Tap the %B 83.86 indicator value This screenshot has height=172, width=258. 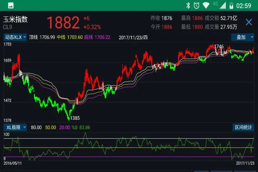coord(81,128)
